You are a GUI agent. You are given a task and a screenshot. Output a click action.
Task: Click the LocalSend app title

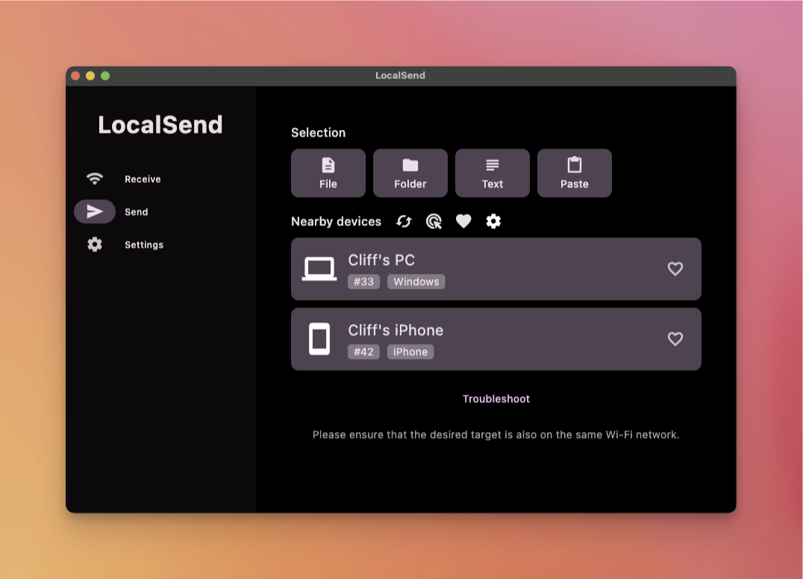pyautogui.click(x=160, y=125)
